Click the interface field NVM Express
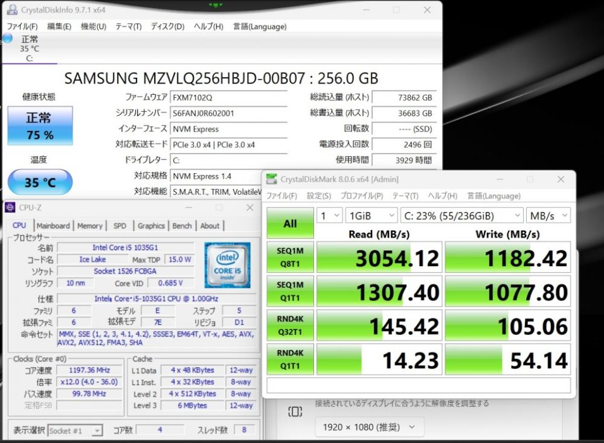Viewport: 604px width, 443px height. 229,129
